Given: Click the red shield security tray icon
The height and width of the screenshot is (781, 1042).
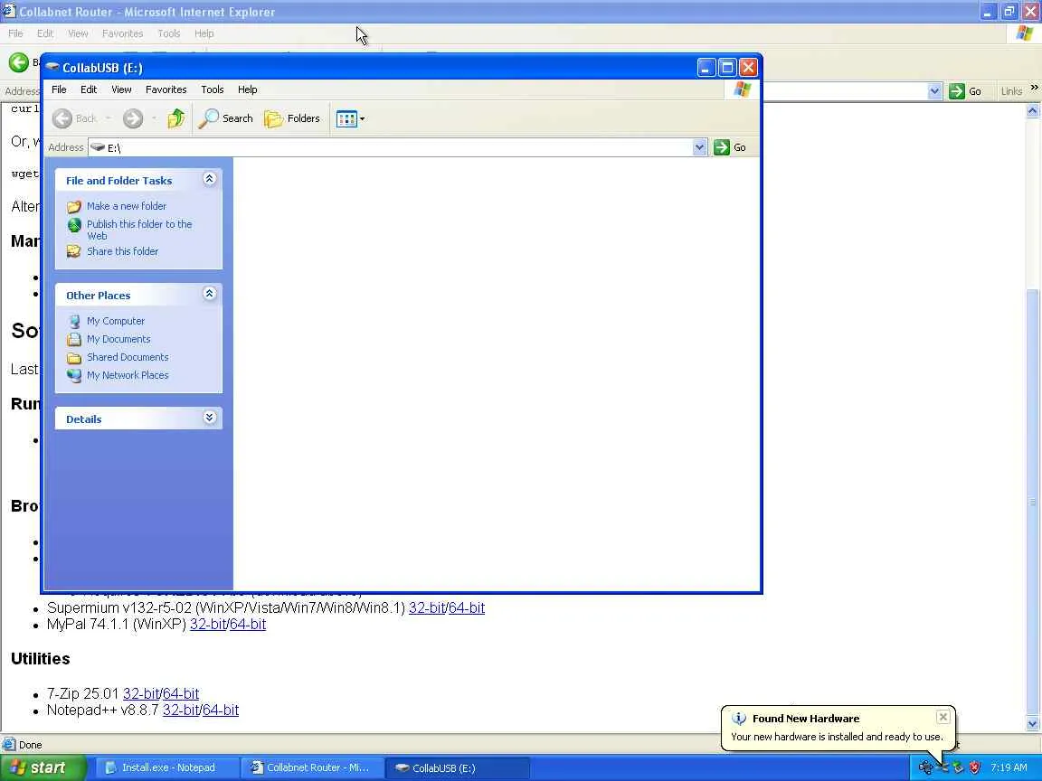Looking at the screenshot, I should click(974, 767).
